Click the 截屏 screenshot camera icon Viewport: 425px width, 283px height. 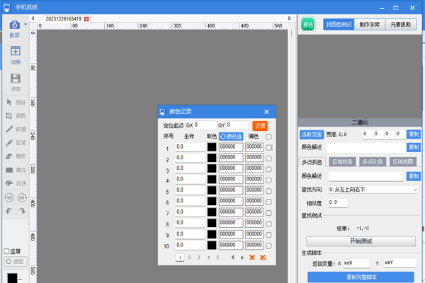[14, 25]
